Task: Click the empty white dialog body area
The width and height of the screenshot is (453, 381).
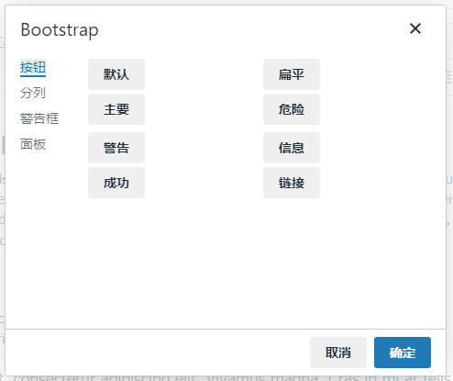Action: click(x=226, y=263)
